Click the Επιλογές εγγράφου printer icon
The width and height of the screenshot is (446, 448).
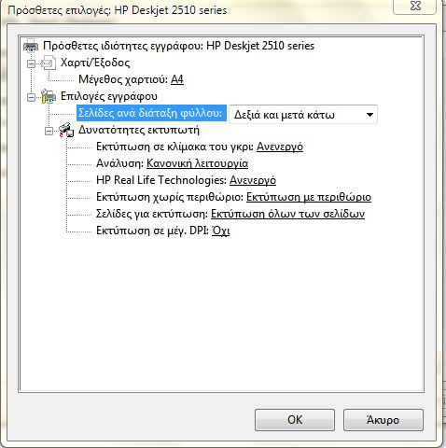tap(49, 96)
